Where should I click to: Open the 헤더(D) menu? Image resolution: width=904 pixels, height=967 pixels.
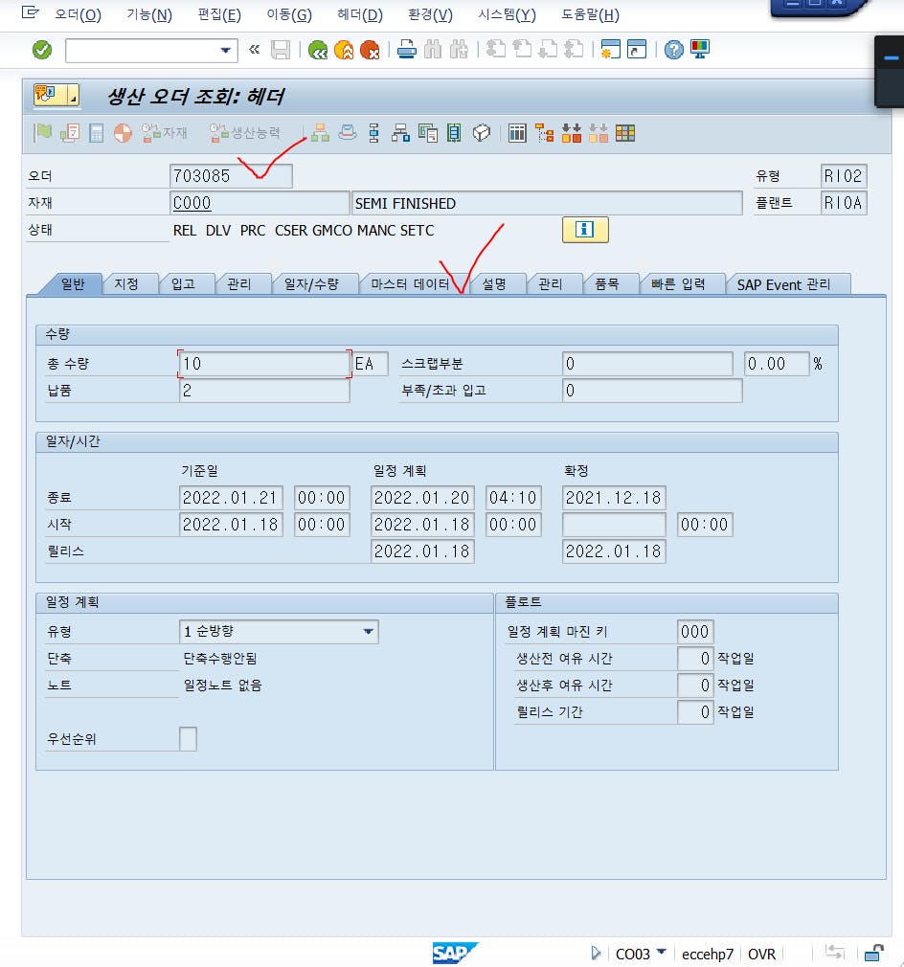point(360,14)
